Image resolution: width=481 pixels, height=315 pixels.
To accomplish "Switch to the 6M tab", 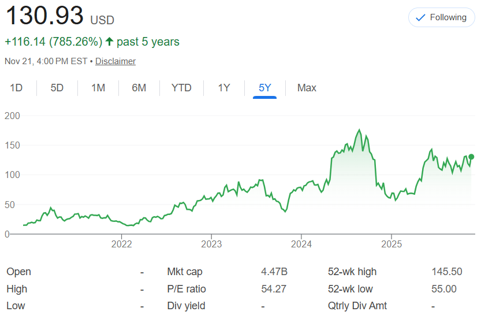I will tap(139, 88).
